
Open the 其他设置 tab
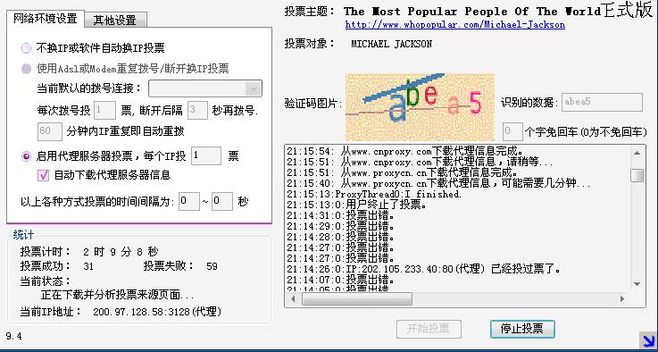point(115,20)
